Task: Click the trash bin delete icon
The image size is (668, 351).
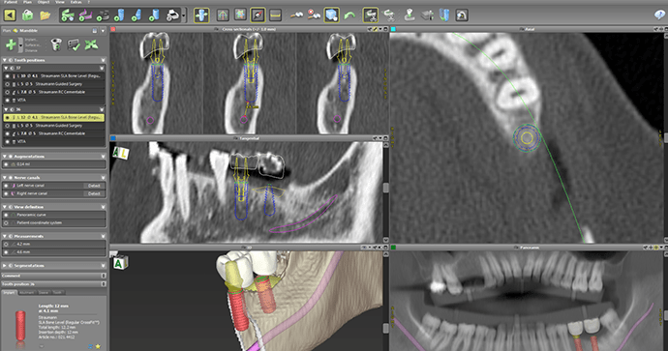Action: (x=56, y=44)
